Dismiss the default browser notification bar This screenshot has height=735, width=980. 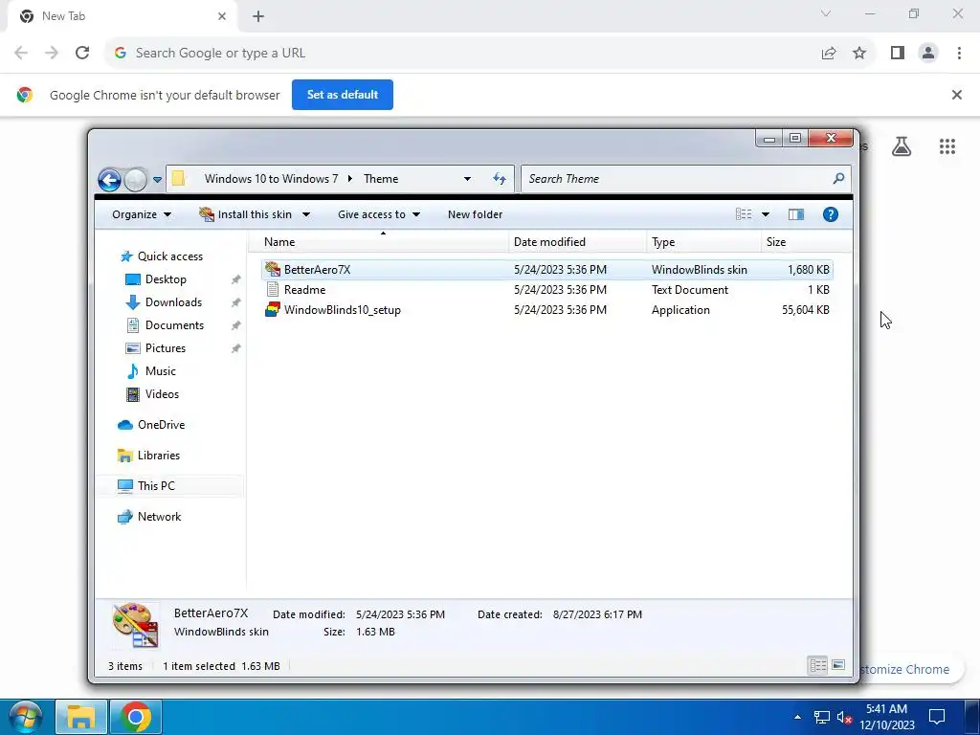956,95
